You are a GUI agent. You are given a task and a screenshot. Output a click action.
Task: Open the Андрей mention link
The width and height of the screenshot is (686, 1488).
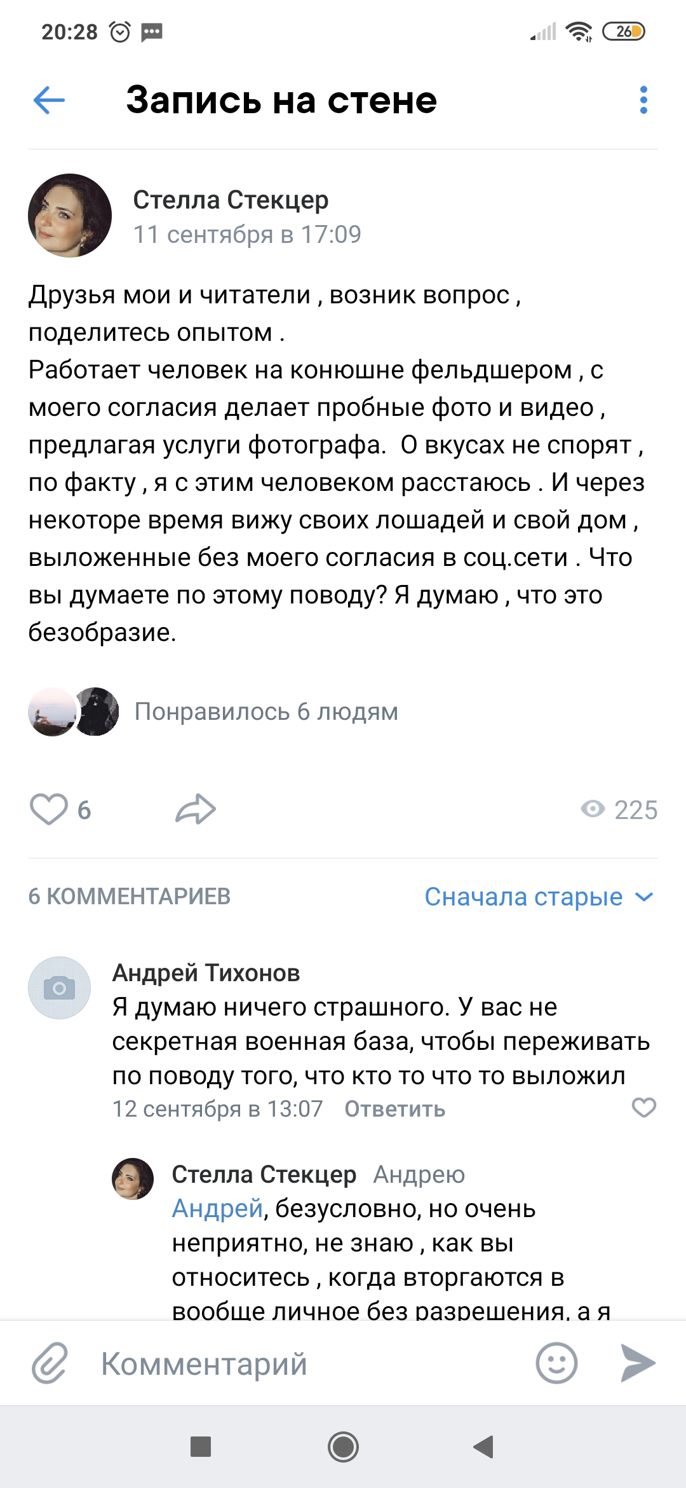tap(217, 1208)
